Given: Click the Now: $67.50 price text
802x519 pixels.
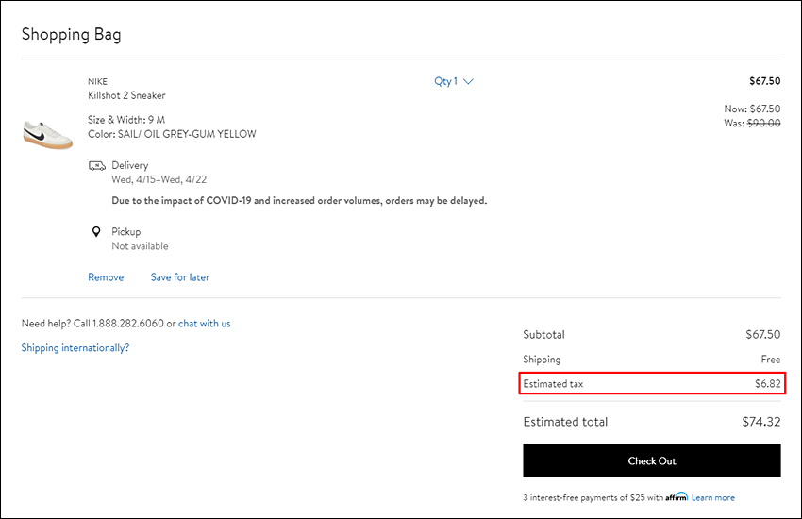Looking at the screenshot, I should [x=752, y=109].
